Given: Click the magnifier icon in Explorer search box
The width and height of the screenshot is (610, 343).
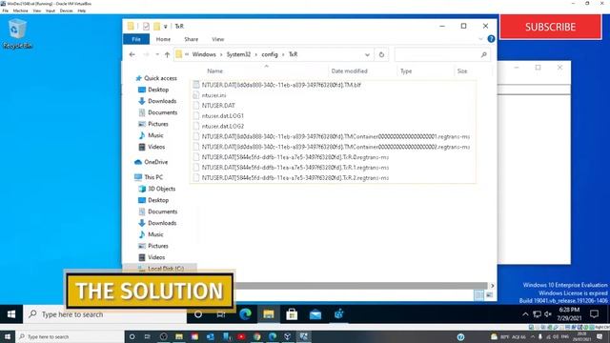Looking at the screenshot, I should pyautogui.click(x=483, y=55).
